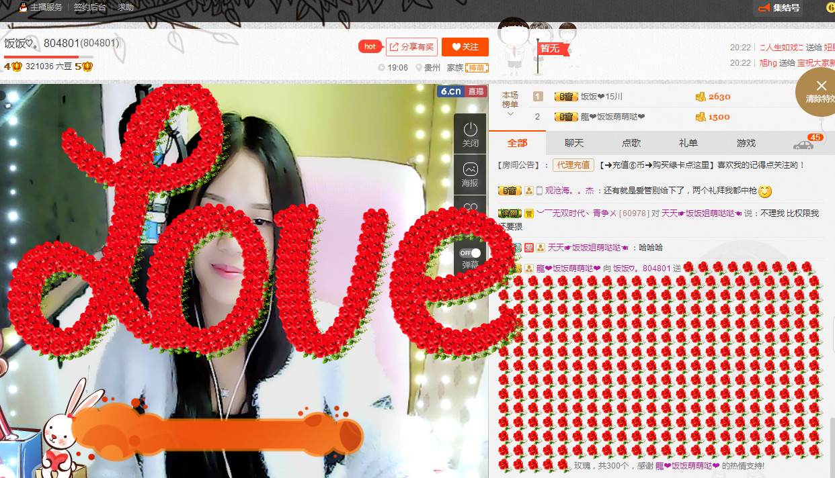835x478 pixels.
Task: Click the rank 1 number badge
Action: coord(538,97)
